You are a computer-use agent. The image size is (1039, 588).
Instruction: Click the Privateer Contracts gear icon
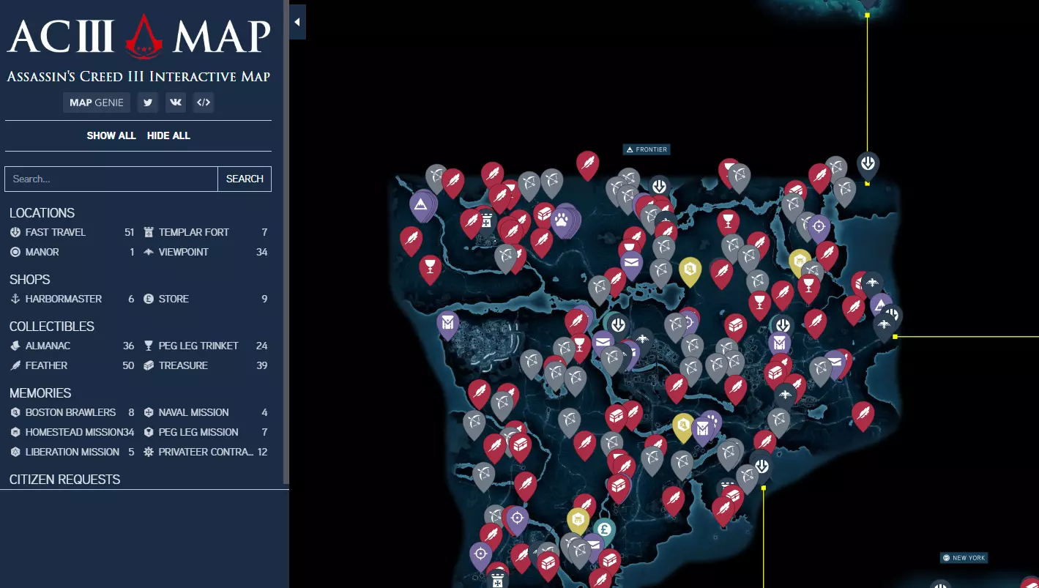(x=149, y=452)
